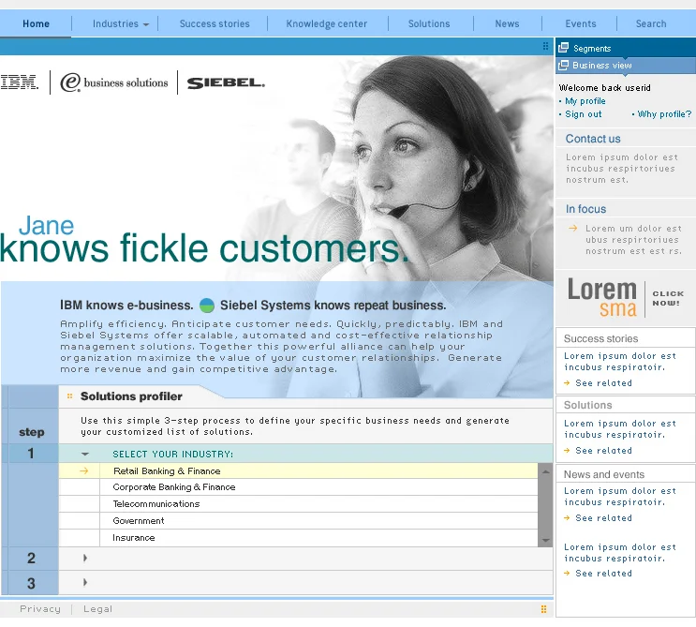Click the Lorem sma Click Now banner

coord(626,297)
